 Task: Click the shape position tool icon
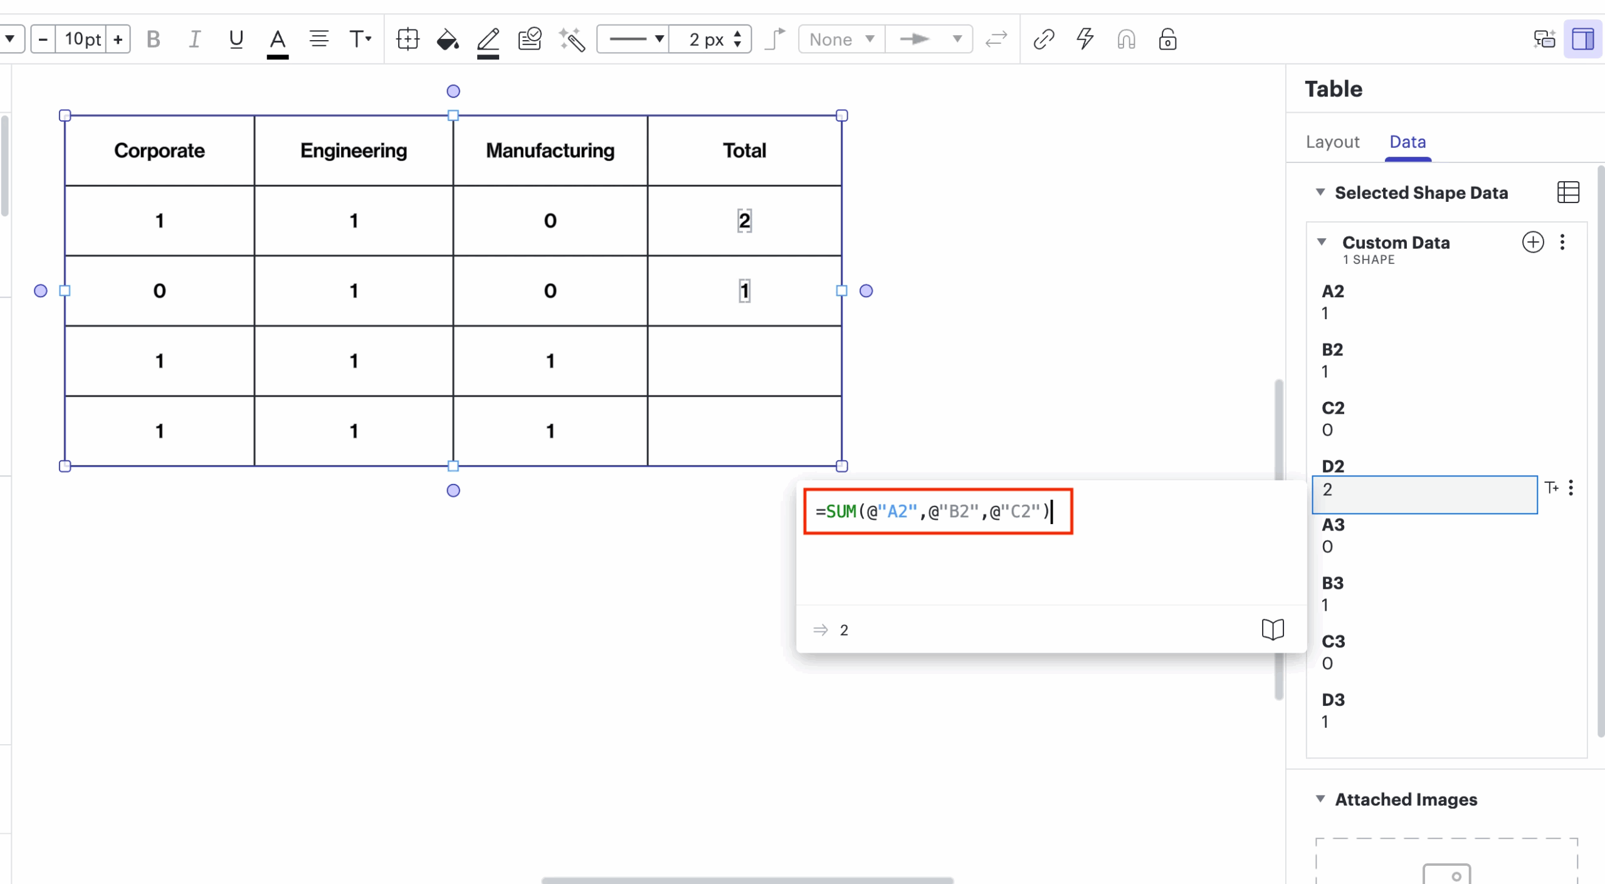pyautogui.click(x=408, y=39)
